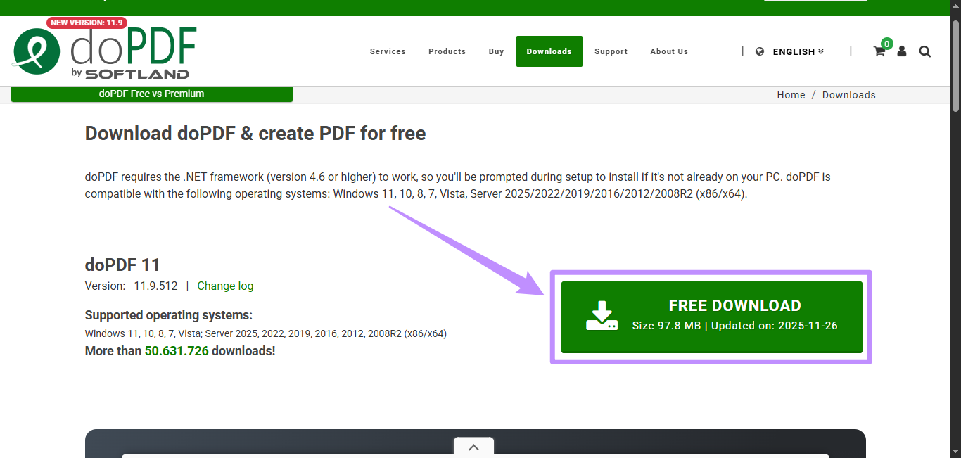Click the doPDF logo
961x458 pixels.
[105, 53]
